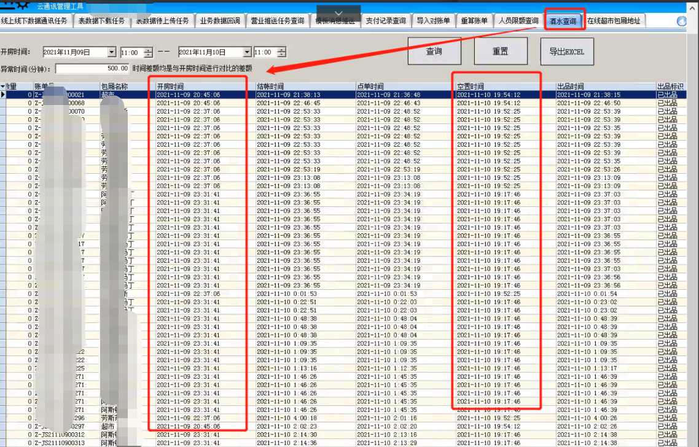Open the end date 2021年11月10日 dropdown arrow
699x447 pixels.
click(x=247, y=52)
